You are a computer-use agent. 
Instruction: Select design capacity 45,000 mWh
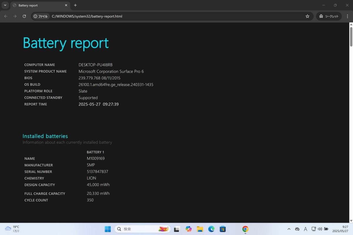[98, 185]
